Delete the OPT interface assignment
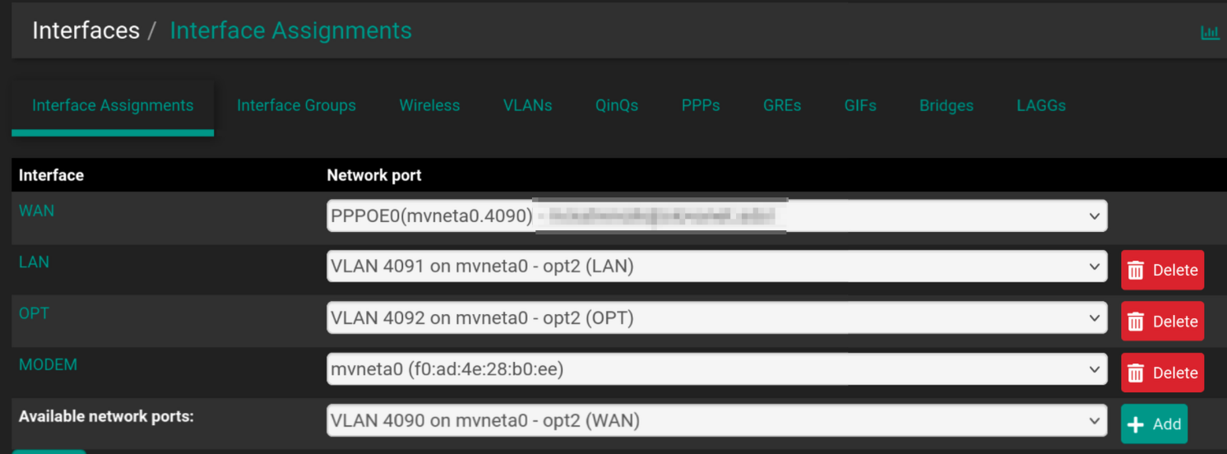The image size is (1227, 454). 1162,321
